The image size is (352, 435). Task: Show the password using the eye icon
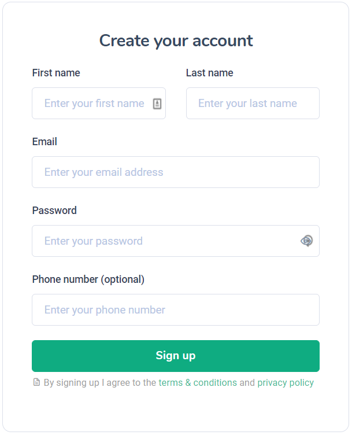coord(306,241)
